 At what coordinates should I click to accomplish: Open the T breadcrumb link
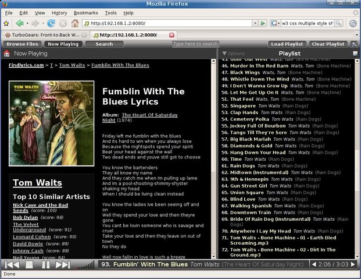click(x=51, y=65)
